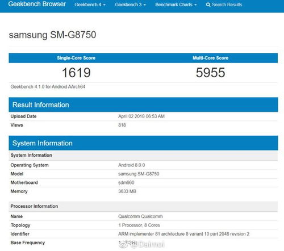Click the Processor Information subheader

pyautogui.click(x=143, y=206)
